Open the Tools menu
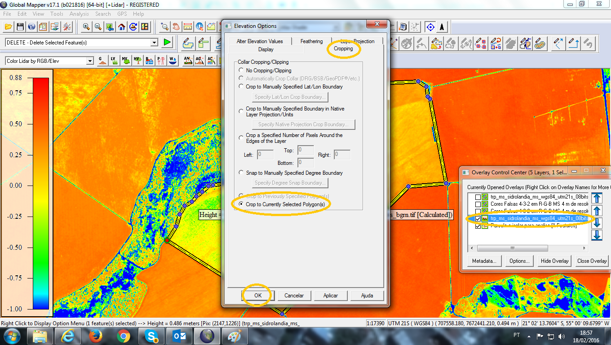This screenshot has width=611, height=345. tap(57, 14)
